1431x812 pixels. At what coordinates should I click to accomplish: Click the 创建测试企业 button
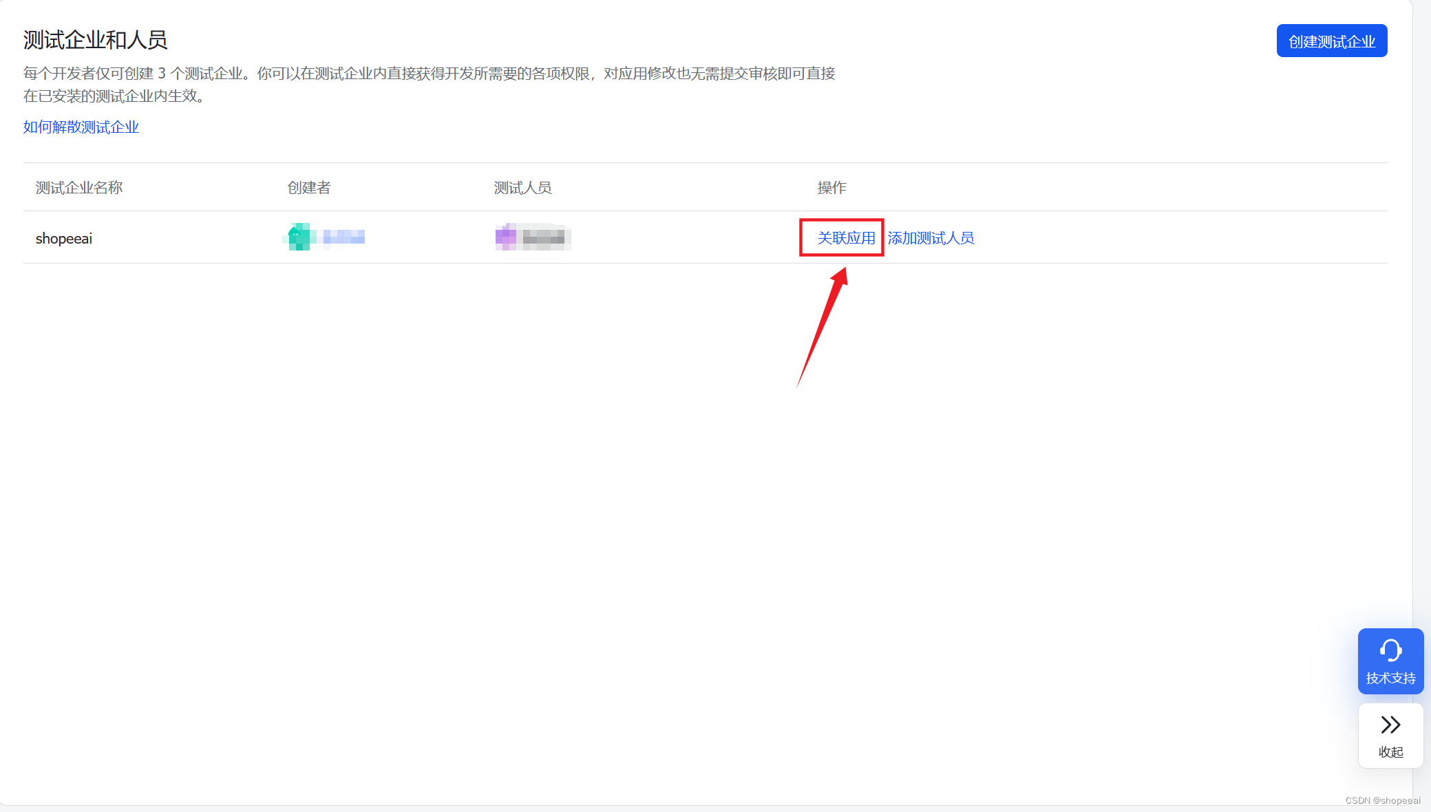[x=1331, y=41]
